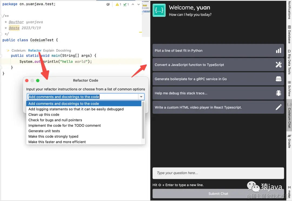Click the bar chart icon on Python suggestion
Image resolution: width=292 pixels, height=201 pixels.
[278, 51]
